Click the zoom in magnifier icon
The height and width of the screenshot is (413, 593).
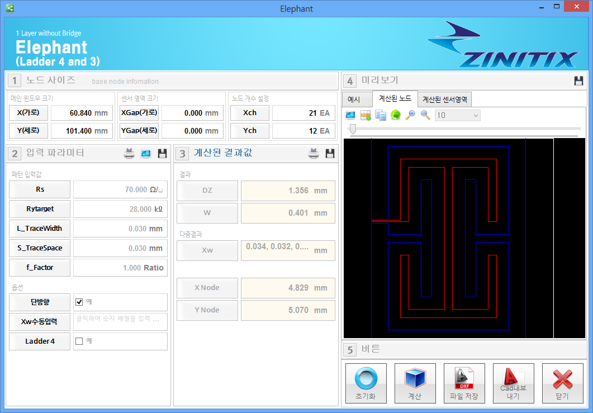coord(410,115)
